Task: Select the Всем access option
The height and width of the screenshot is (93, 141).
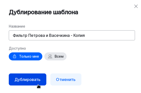Action: tap(55, 56)
